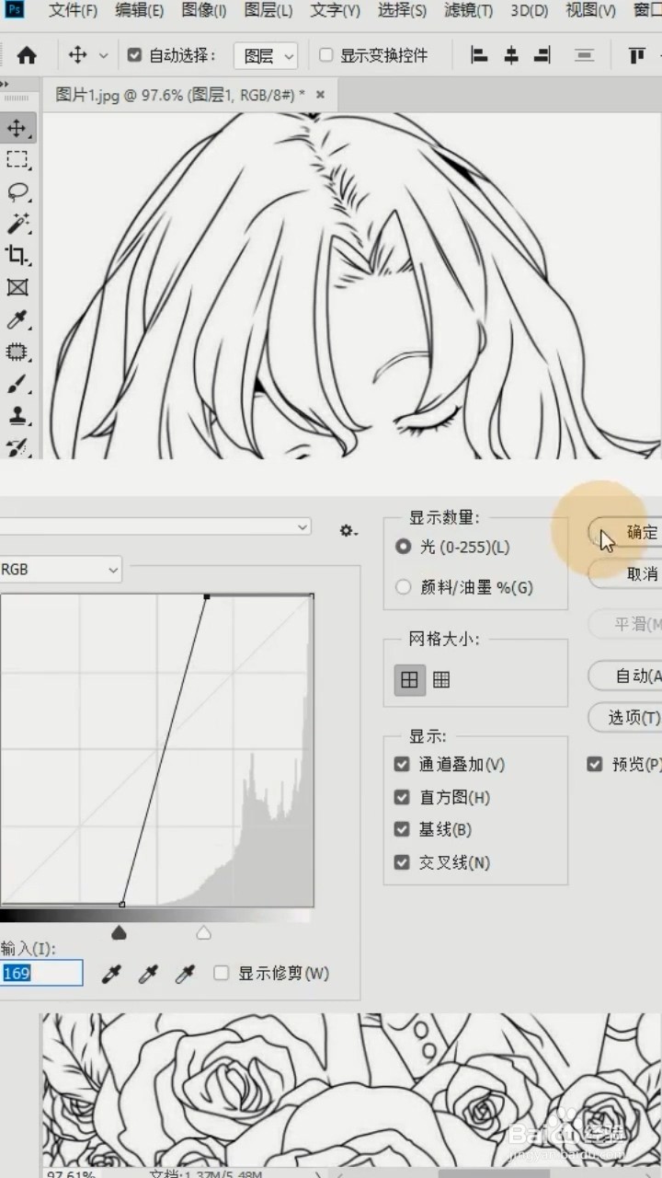This screenshot has width=662, height=1178.
Task: Toggle 通道叠加 checkbox
Action: [x=402, y=764]
